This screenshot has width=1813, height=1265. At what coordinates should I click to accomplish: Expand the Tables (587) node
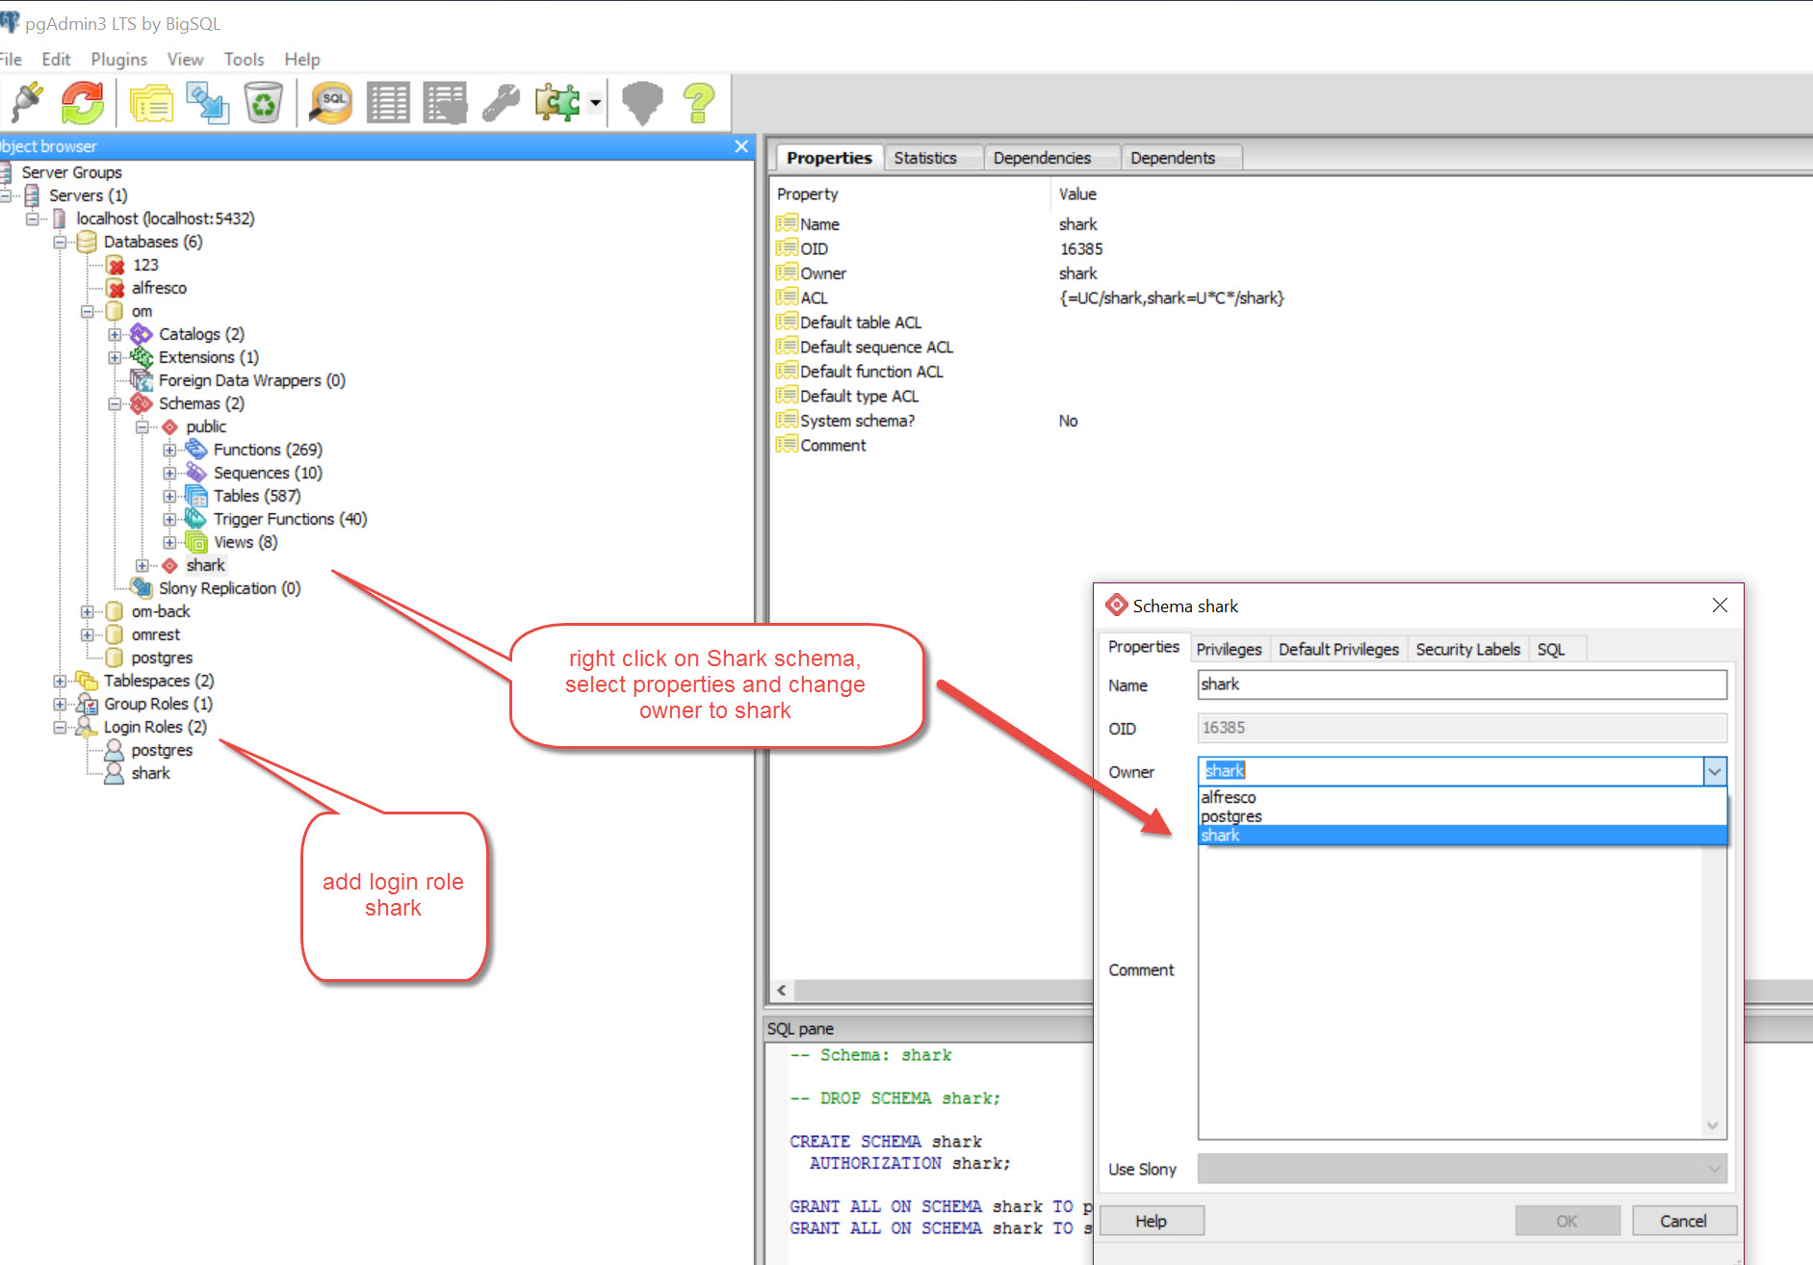169,497
